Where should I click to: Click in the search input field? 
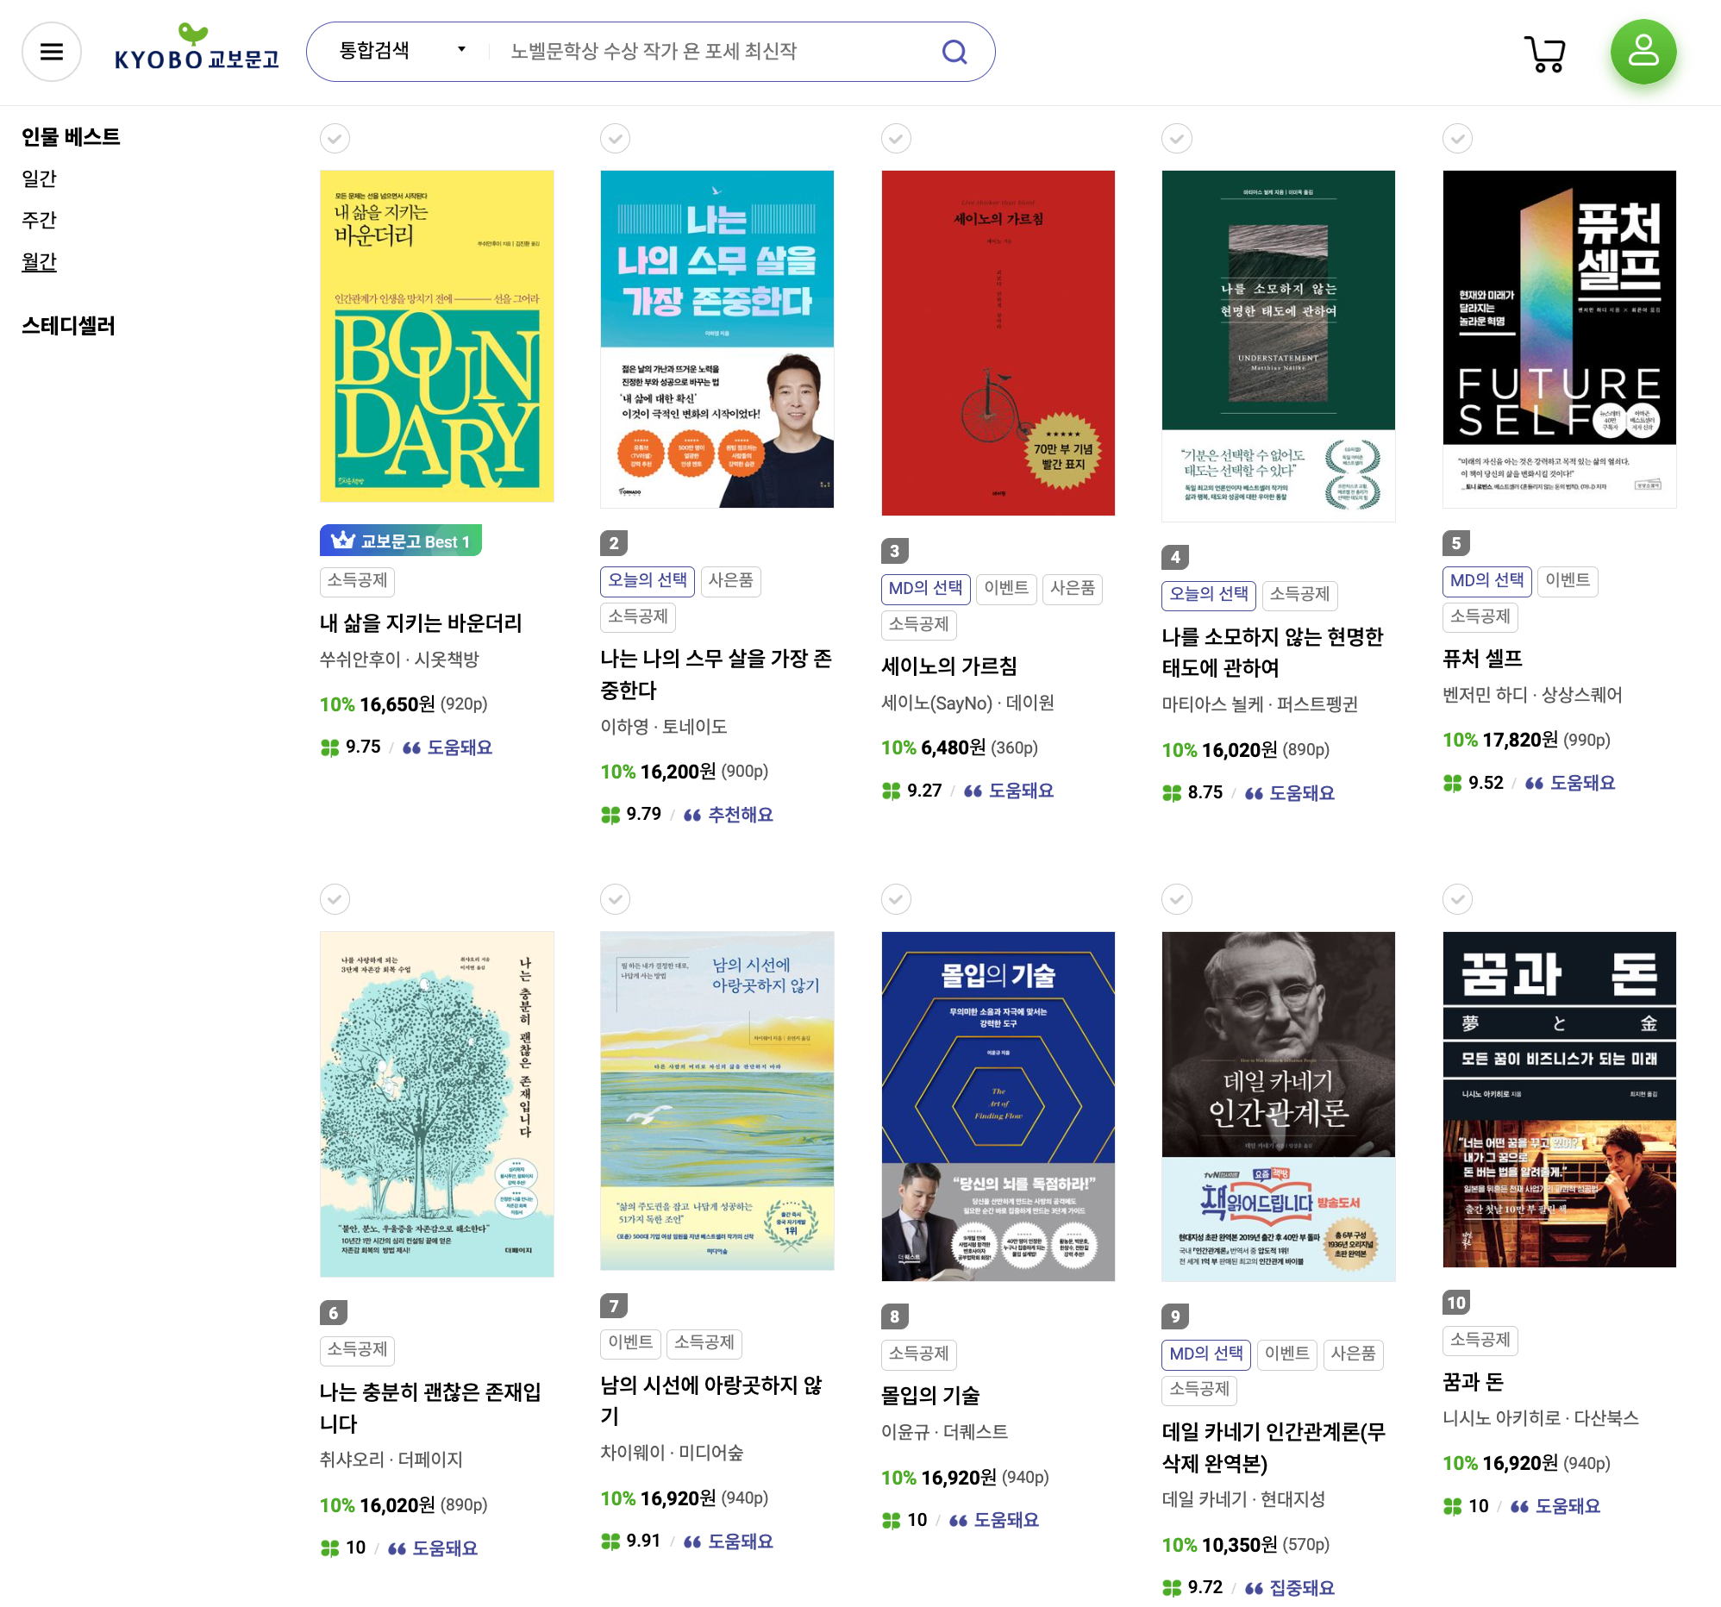coord(710,52)
